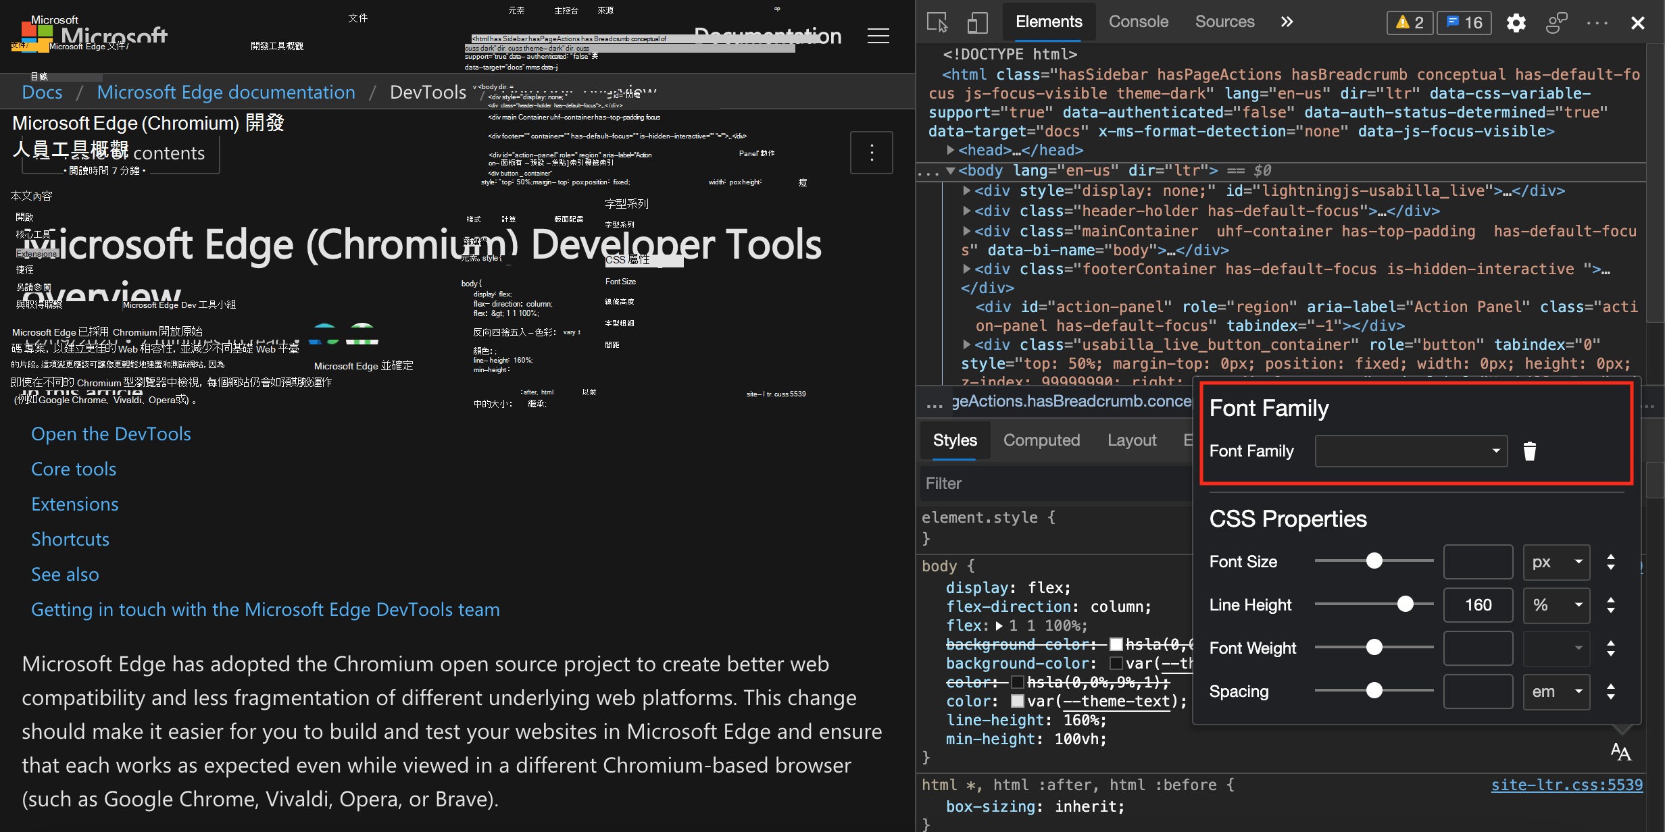This screenshot has height=832, width=1665.
Task: Click the warnings count badge
Action: (1410, 23)
